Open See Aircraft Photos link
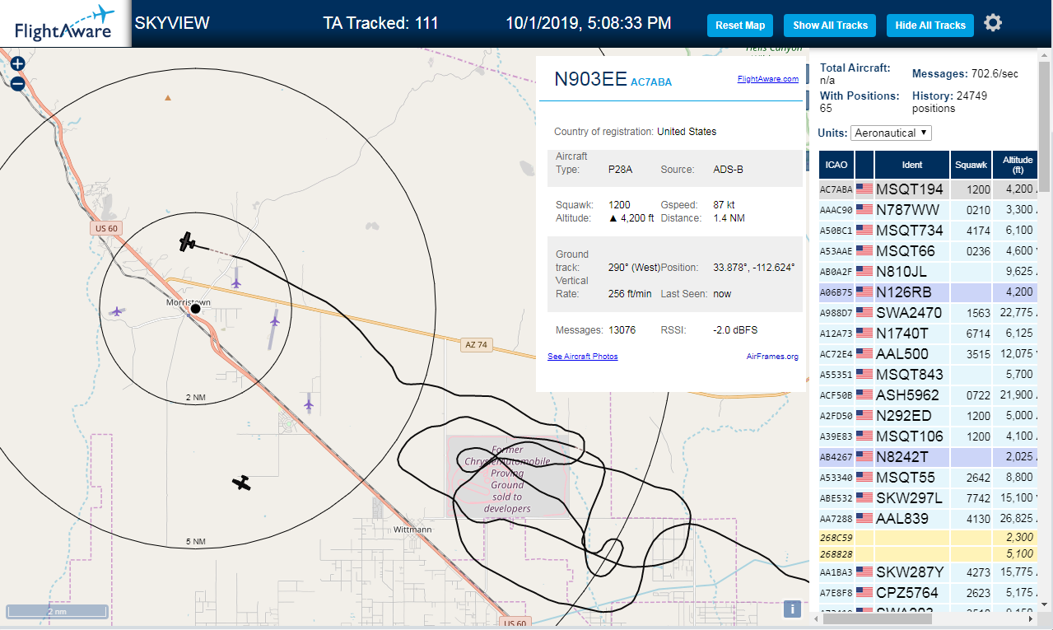This screenshot has height=630, width=1053. tap(583, 357)
